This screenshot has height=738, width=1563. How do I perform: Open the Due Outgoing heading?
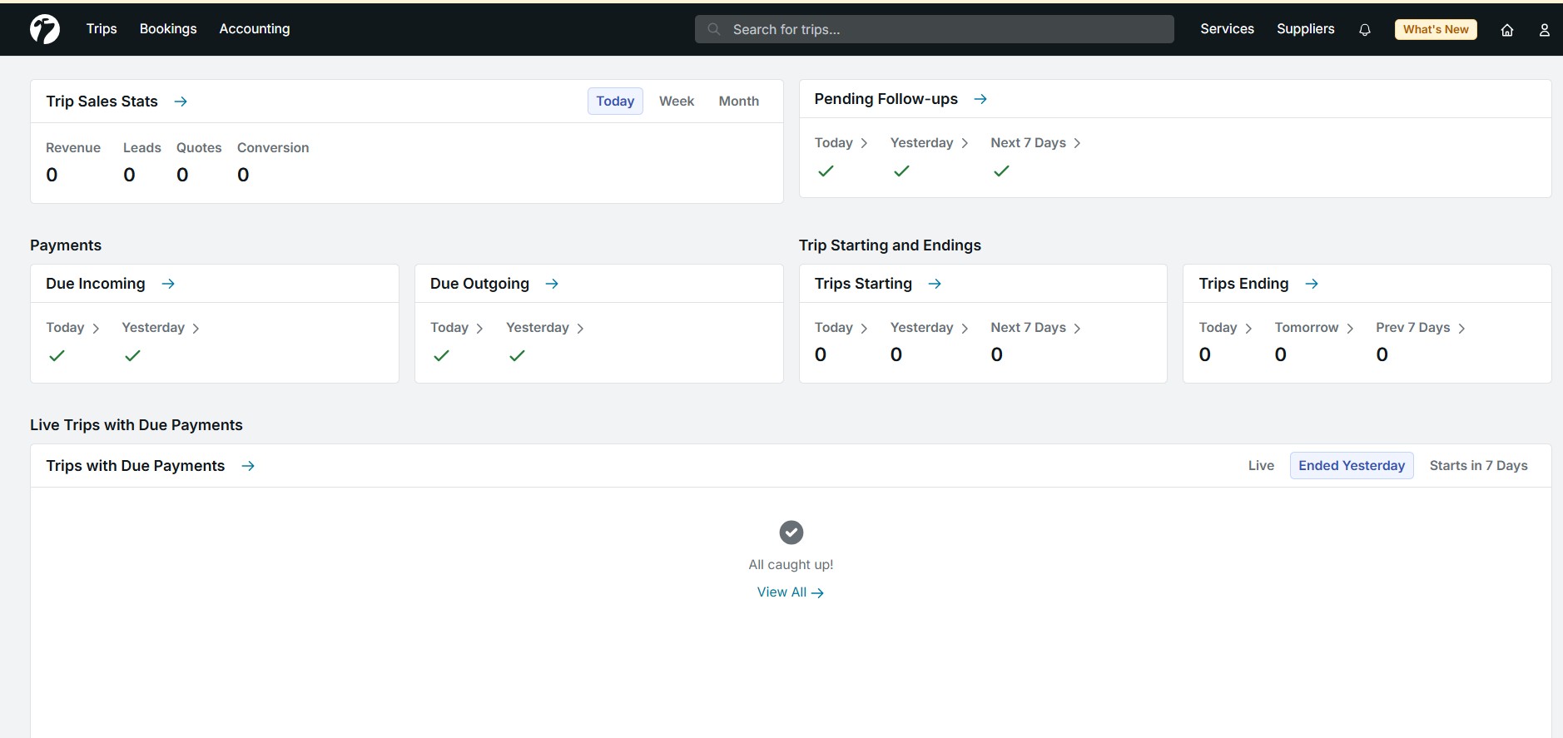click(x=479, y=284)
